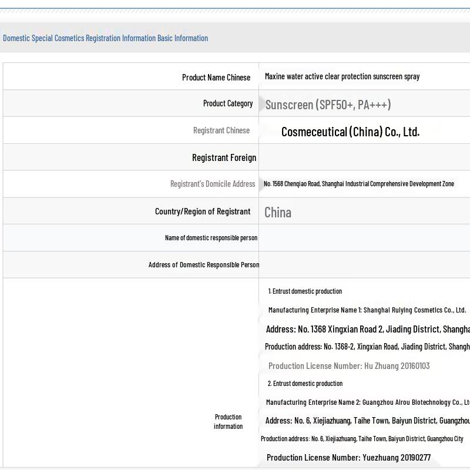Click the Name of domestic responsible person label

[211, 238]
